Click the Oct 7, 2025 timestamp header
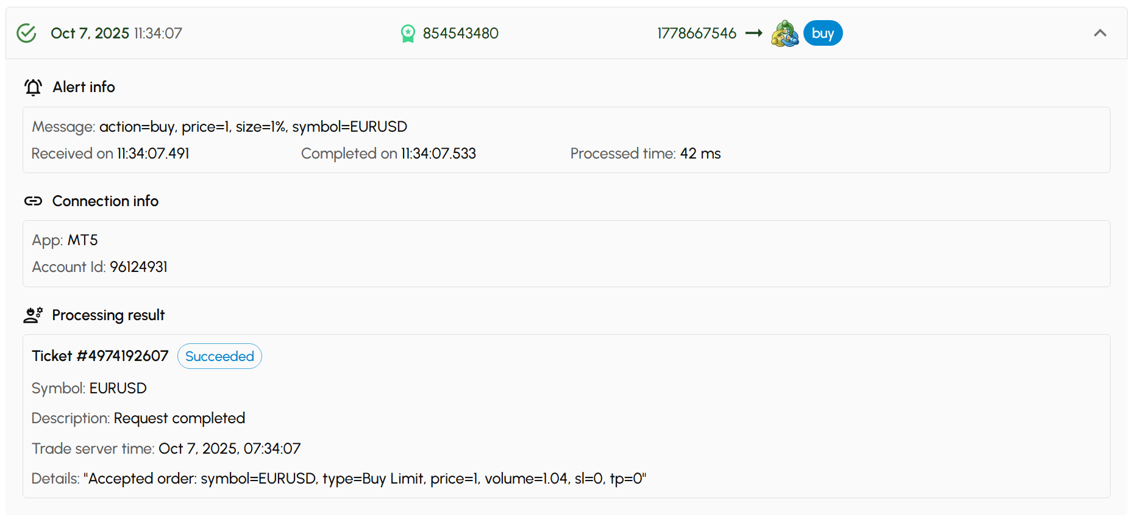 pos(116,34)
